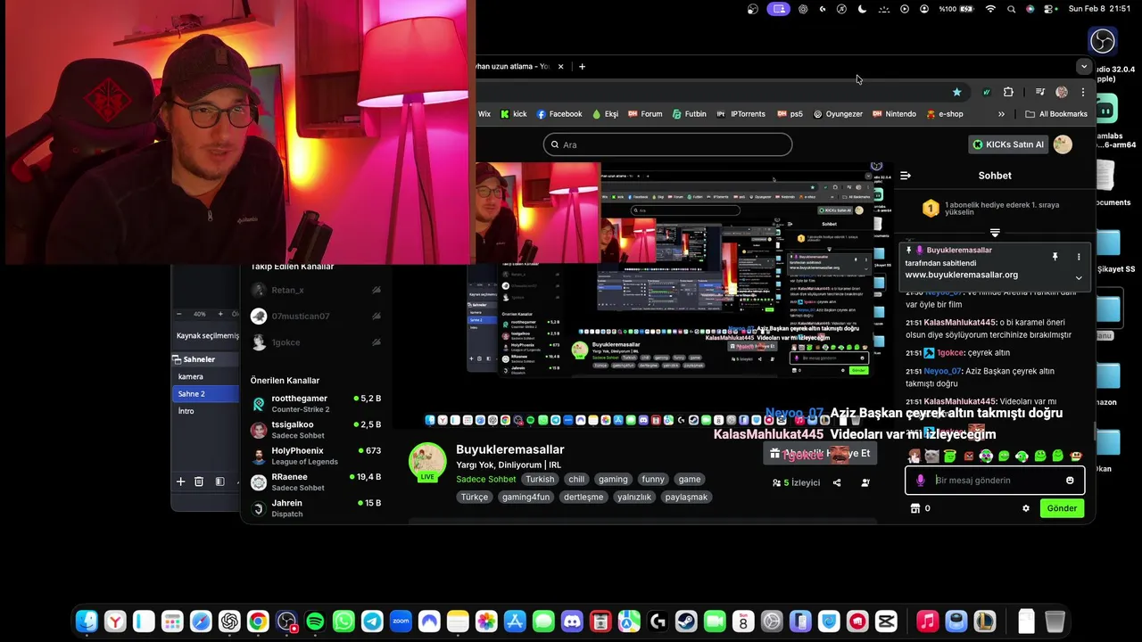Image resolution: width=1142 pixels, height=642 pixels.
Task: Close the 'uzun atlama' browser tab
Action: 561,66
